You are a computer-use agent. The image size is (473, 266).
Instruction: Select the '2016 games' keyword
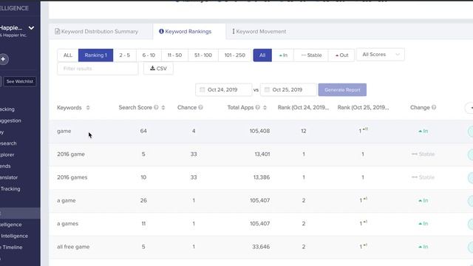72,177
